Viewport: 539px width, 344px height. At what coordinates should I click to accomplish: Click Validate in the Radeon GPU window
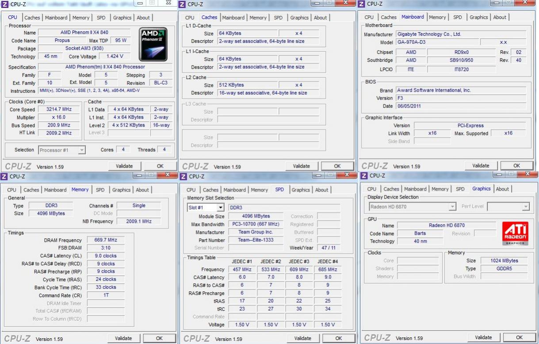[483, 337]
